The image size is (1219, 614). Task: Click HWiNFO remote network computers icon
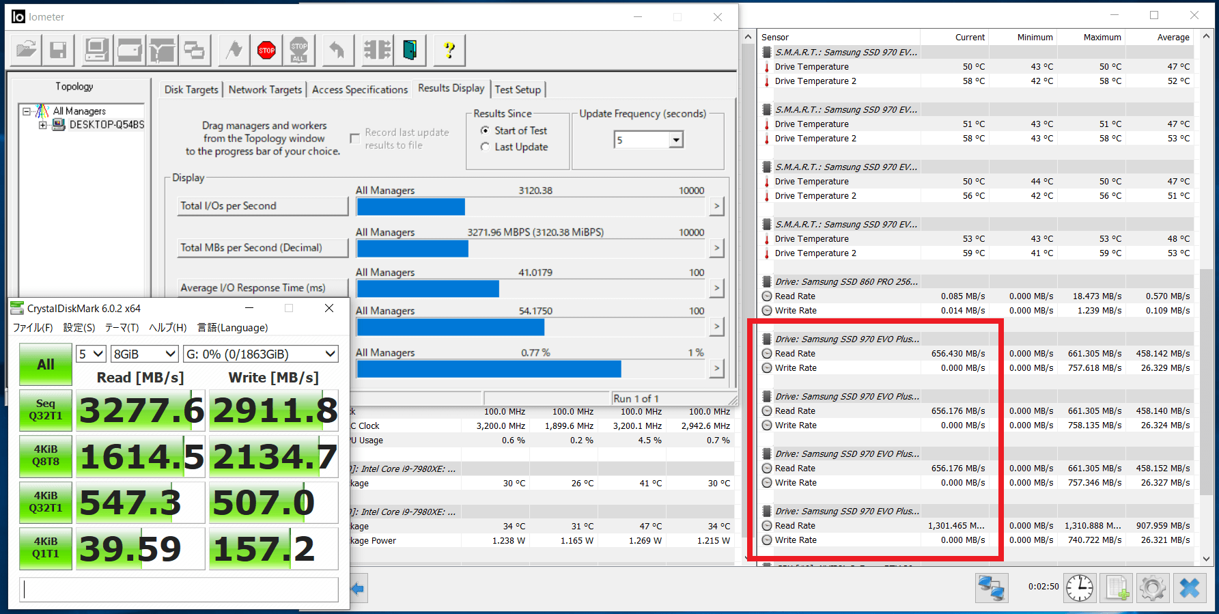tap(992, 587)
